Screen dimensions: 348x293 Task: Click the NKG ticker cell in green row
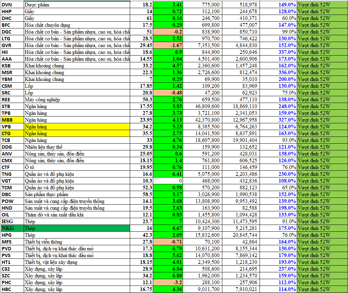click(x=12, y=228)
